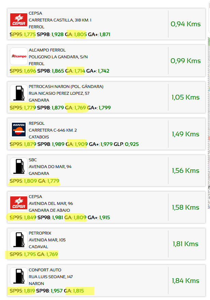Select the Petrocash Naron fuel pump icon
The height and width of the screenshot is (300, 210).
click(18, 93)
